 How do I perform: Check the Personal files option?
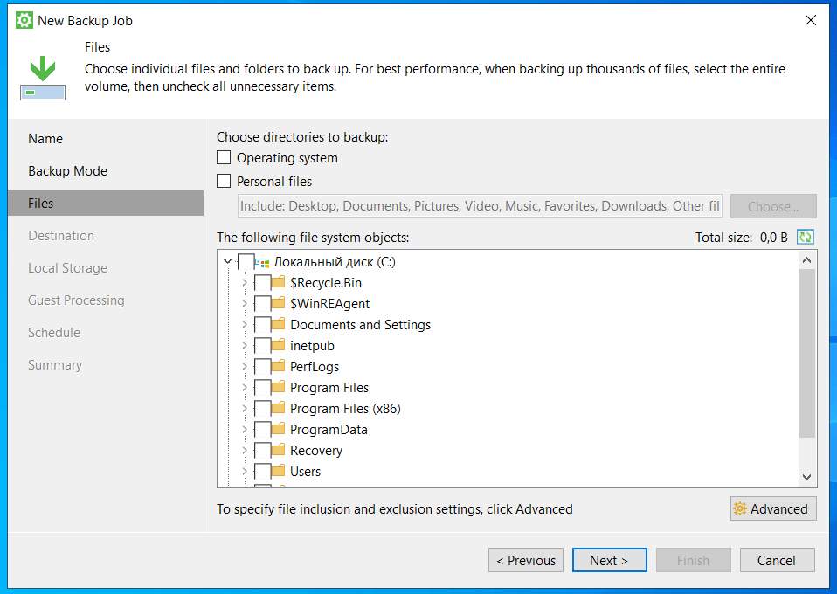coord(225,182)
